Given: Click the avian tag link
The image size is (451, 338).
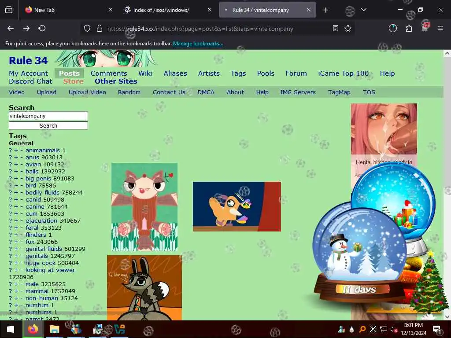Looking at the screenshot, I should [x=33, y=165].
